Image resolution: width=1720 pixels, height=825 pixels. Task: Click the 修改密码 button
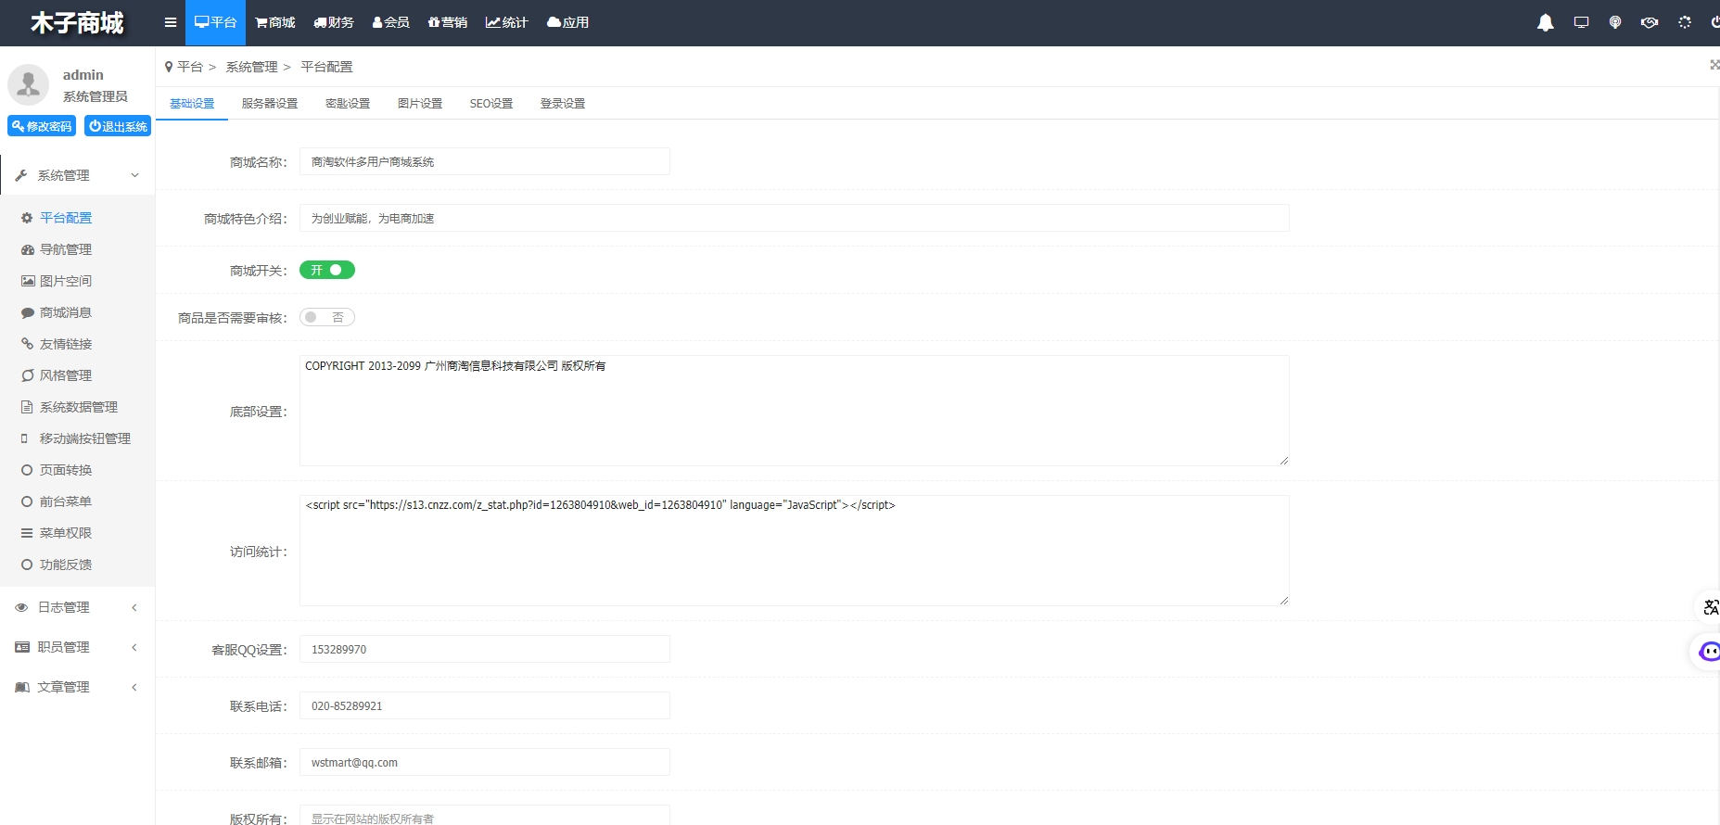pos(42,126)
